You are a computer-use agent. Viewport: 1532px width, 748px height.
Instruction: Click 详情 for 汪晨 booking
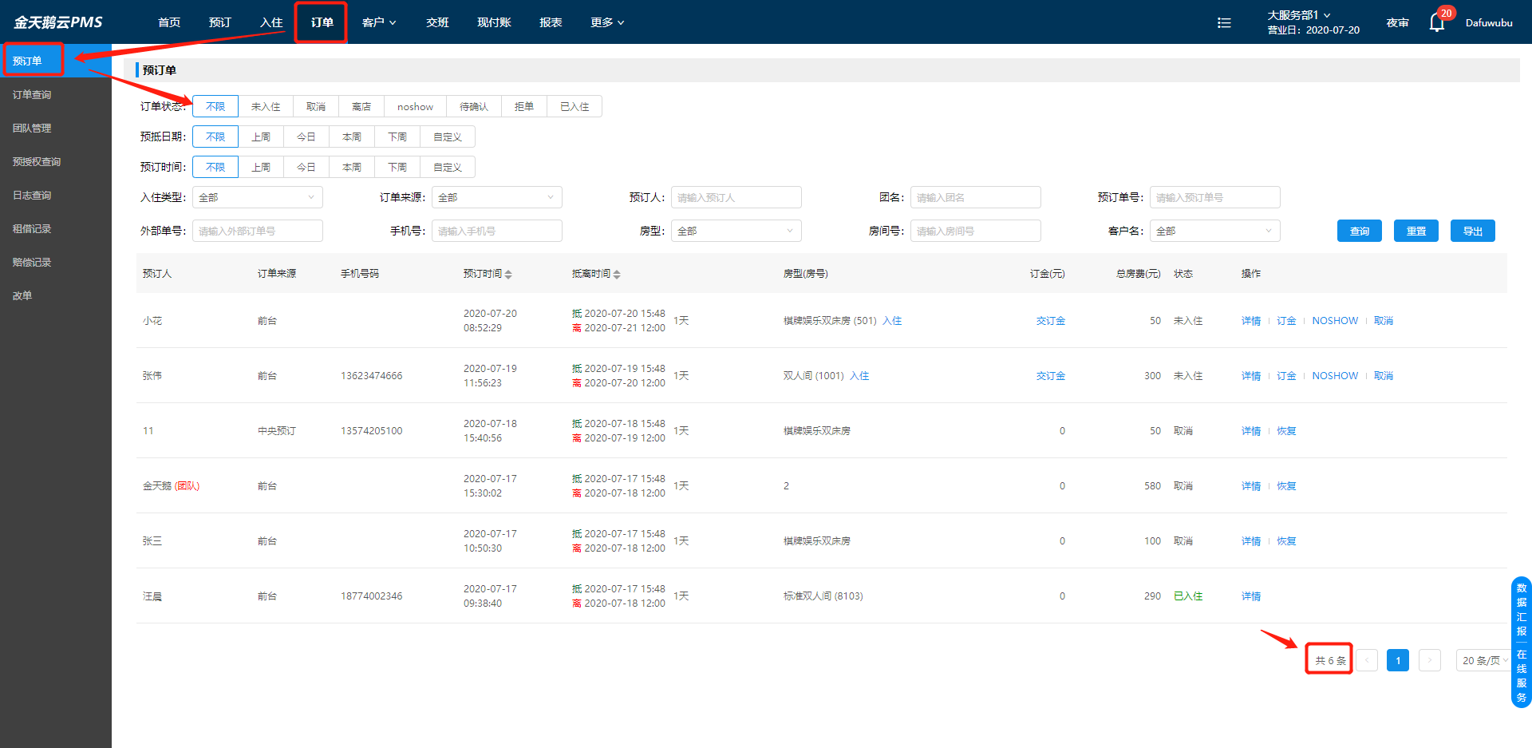coord(1251,596)
